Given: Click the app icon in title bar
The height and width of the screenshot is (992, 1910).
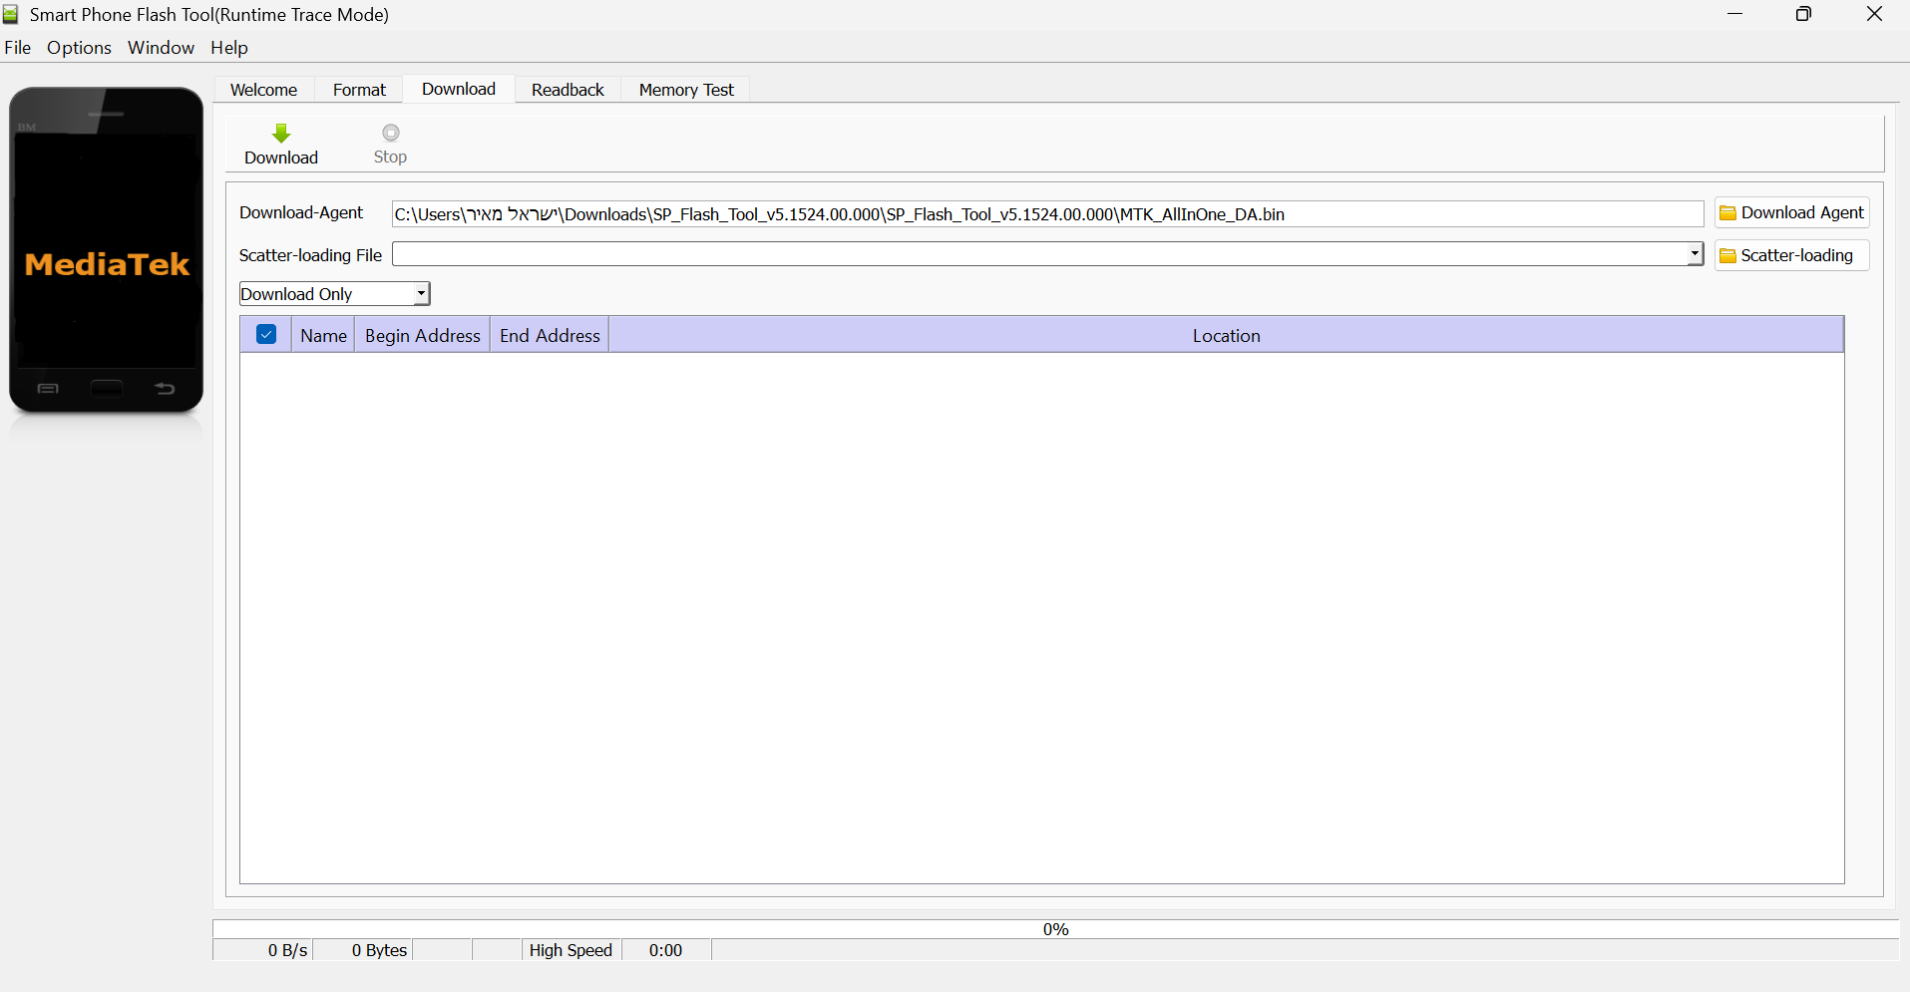Looking at the screenshot, I should 11,14.
